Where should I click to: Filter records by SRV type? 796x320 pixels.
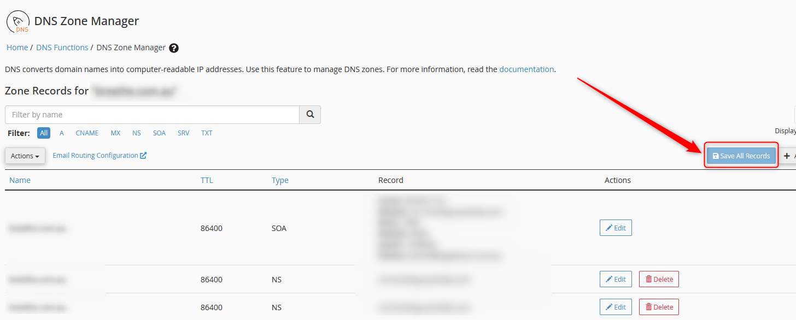[x=183, y=133]
